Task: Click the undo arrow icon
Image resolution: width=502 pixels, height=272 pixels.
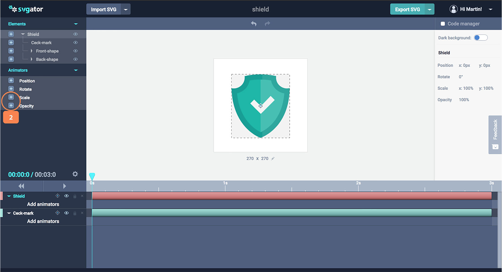Action: [x=253, y=24]
